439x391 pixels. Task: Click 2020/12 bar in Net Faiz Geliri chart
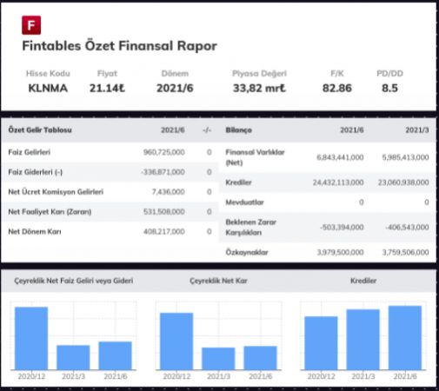(x=31, y=338)
